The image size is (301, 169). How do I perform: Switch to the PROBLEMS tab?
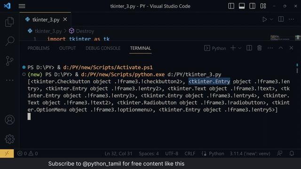39,48
